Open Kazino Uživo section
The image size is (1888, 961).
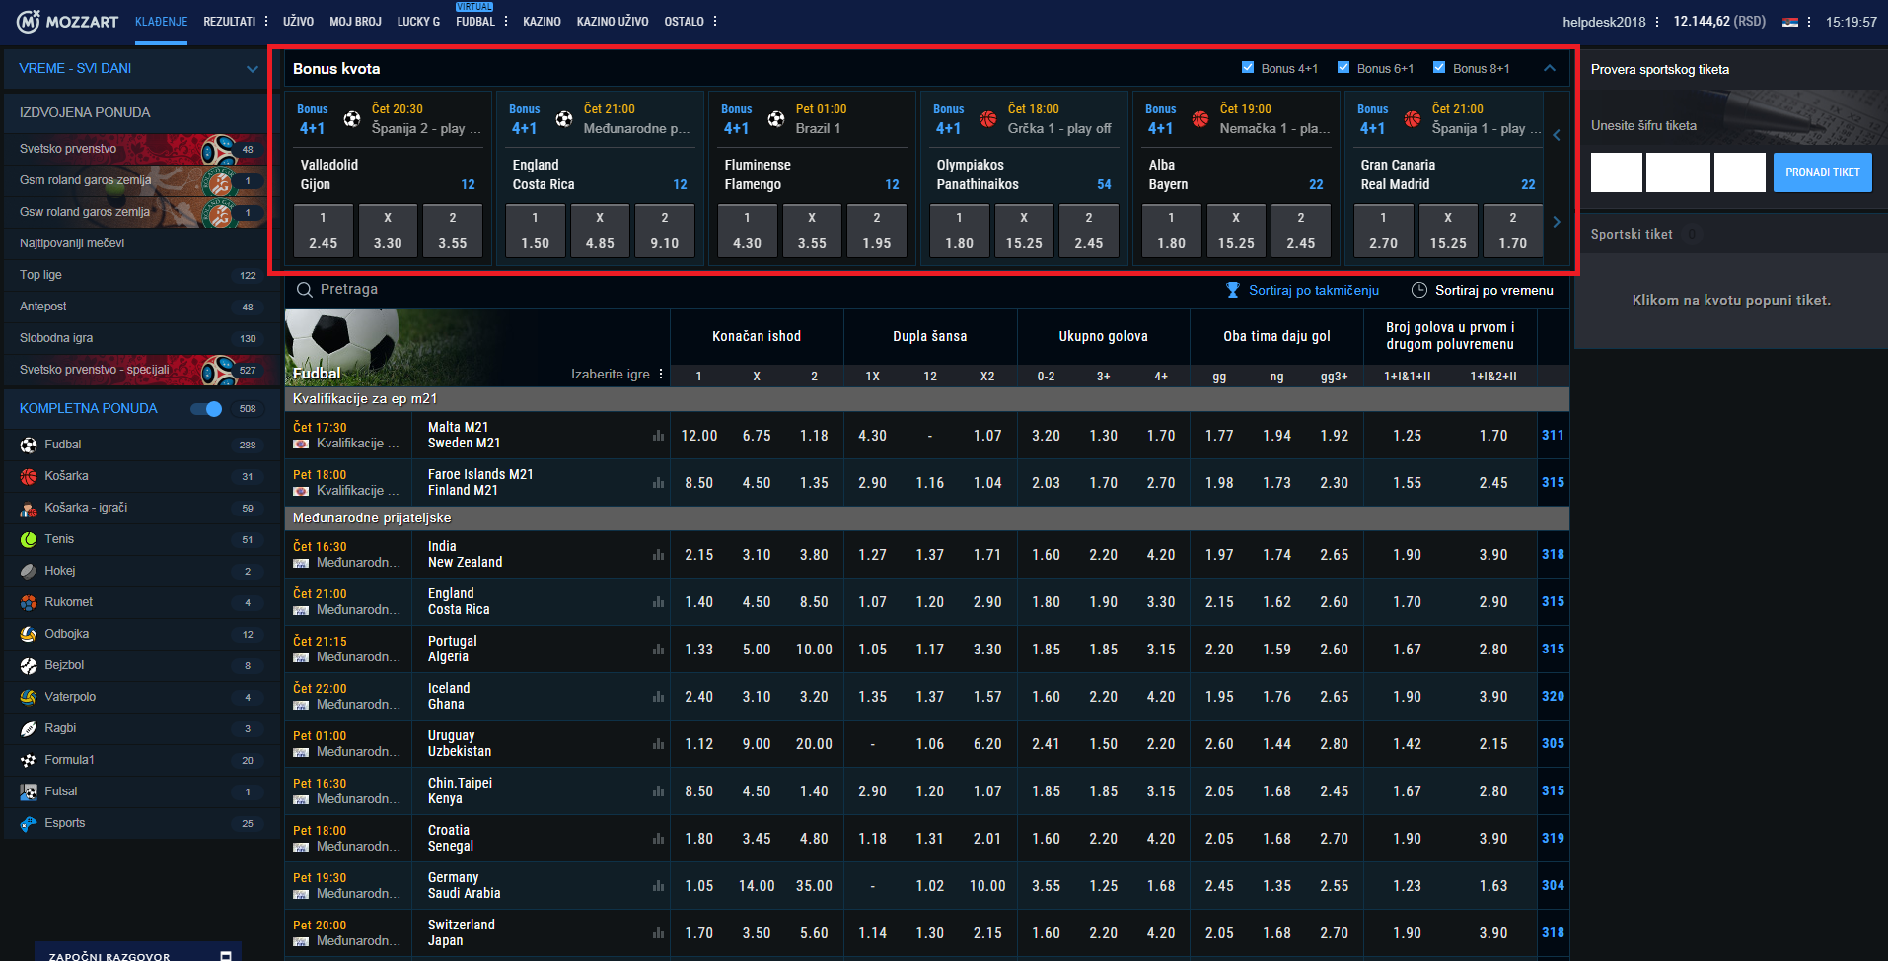click(613, 21)
